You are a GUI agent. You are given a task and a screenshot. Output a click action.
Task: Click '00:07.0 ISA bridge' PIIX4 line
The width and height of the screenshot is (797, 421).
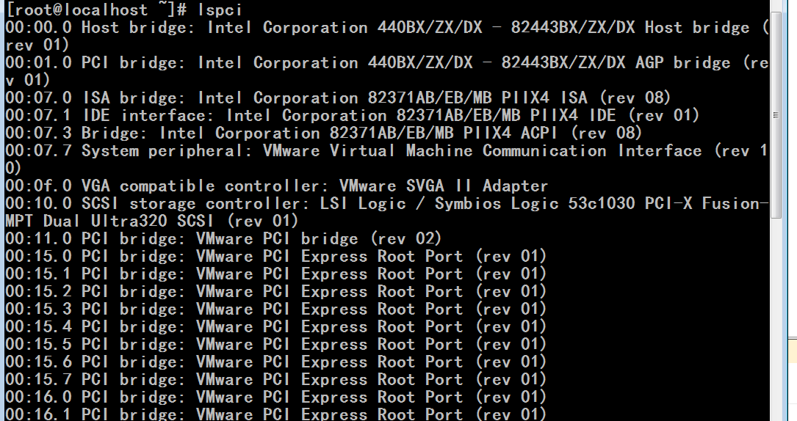(338, 98)
